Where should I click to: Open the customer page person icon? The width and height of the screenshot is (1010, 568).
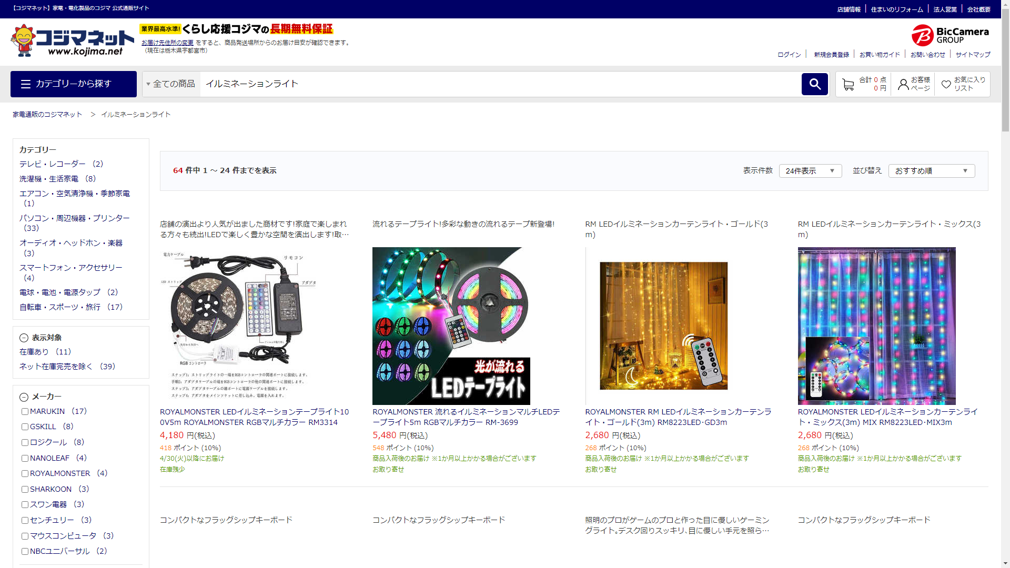click(903, 84)
